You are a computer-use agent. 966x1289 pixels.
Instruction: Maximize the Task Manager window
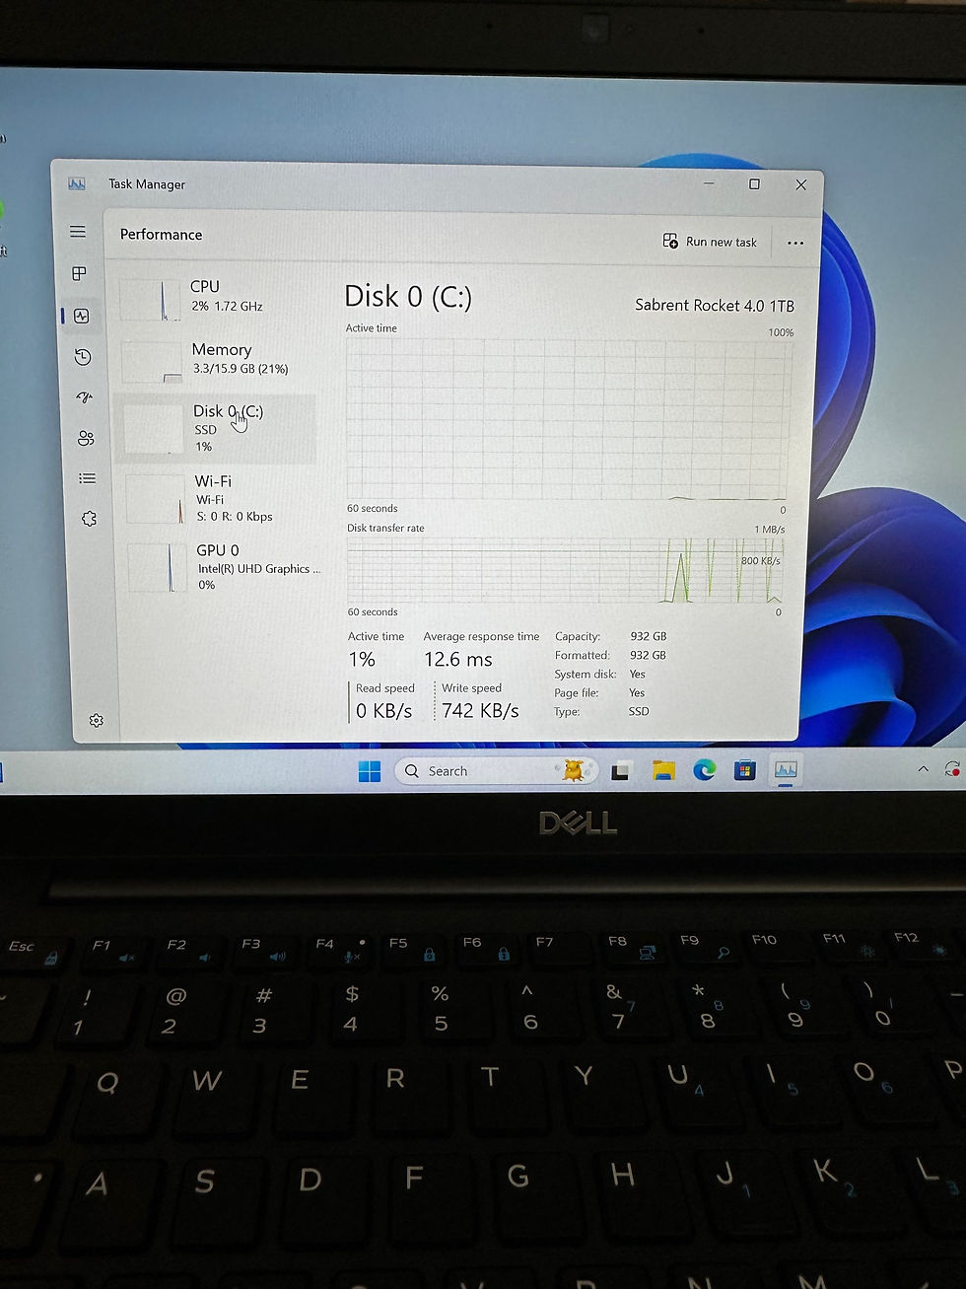[x=754, y=184]
